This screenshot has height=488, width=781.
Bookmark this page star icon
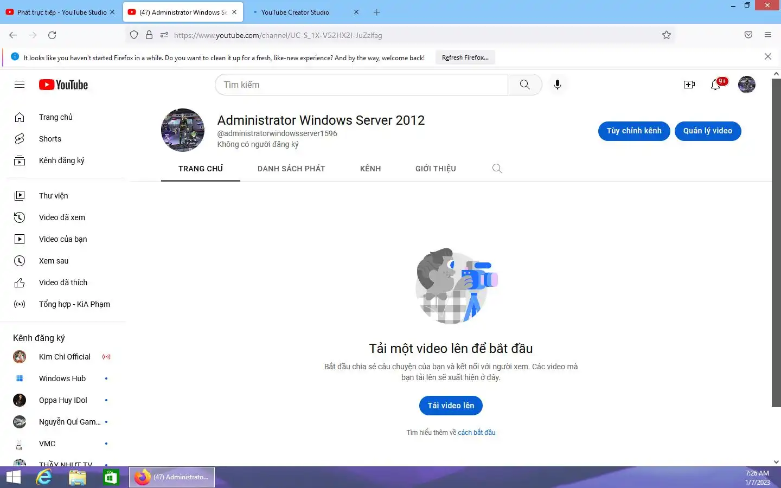[667, 35]
